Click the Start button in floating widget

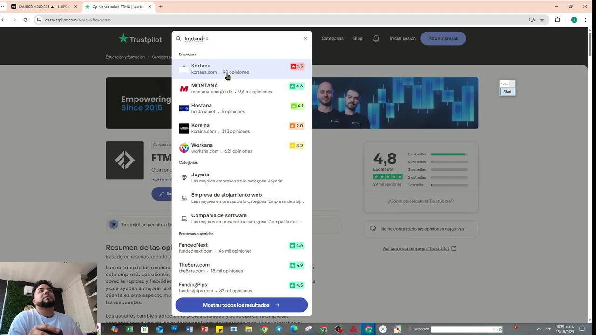(x=508, y=92)
